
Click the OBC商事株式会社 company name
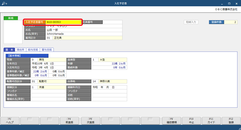pyautogui.click(x=226, y=9)
